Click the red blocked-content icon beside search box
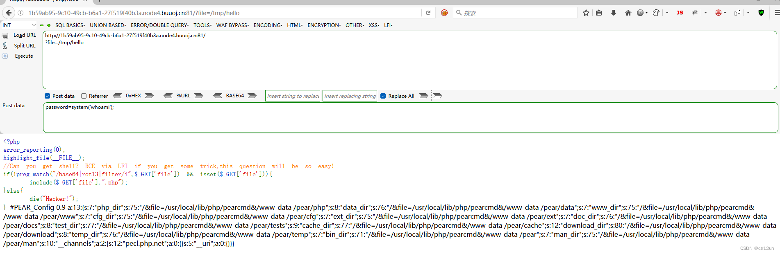Screen dimensions: 780x254 [x=444, y=13]
